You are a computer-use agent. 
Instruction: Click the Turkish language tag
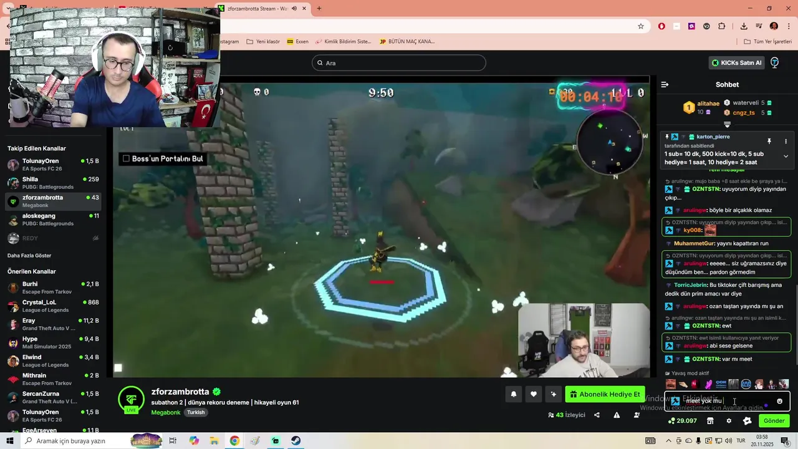click(x=196, y=412)
